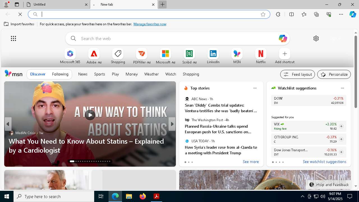Click See more top stories link

tap(251, 162)
